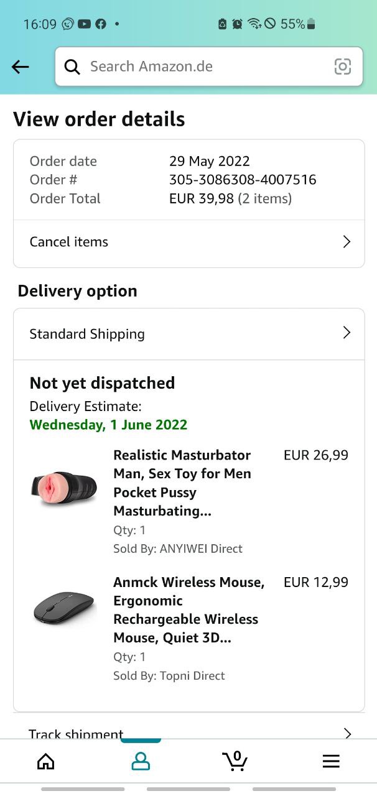
Task: Tap the search magnifier icon
Action: pos(72,67)
